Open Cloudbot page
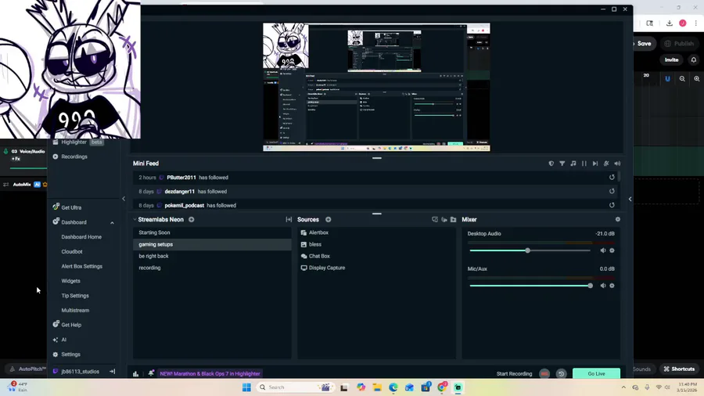704x396 pixels. coord(72,252)
